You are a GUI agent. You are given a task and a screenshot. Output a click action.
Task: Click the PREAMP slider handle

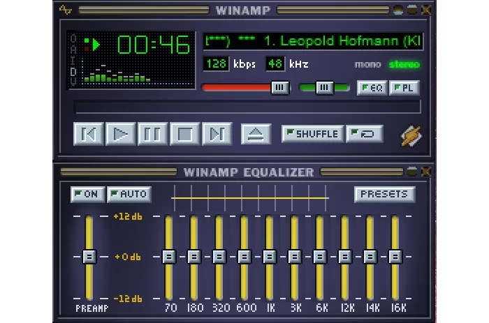coord(89,257)
